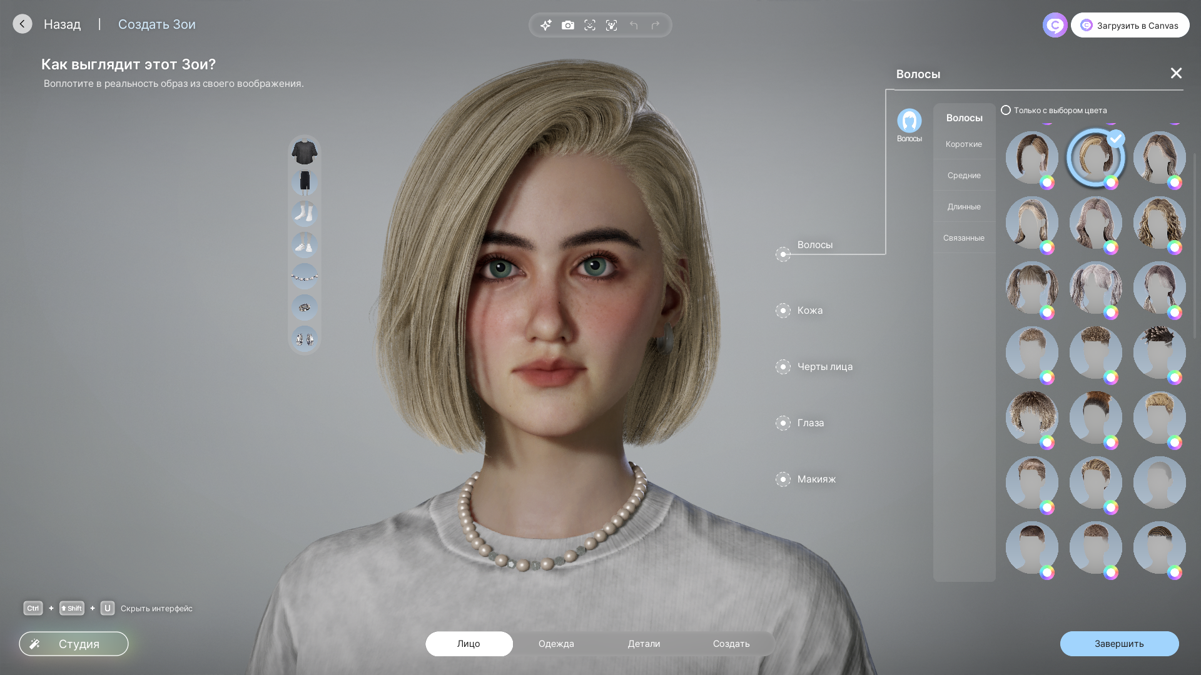Open color wheel for selected bob hairstyle
Image resolution: width=1201 pixels, height=675 pixels.
tap(1111, 182)
